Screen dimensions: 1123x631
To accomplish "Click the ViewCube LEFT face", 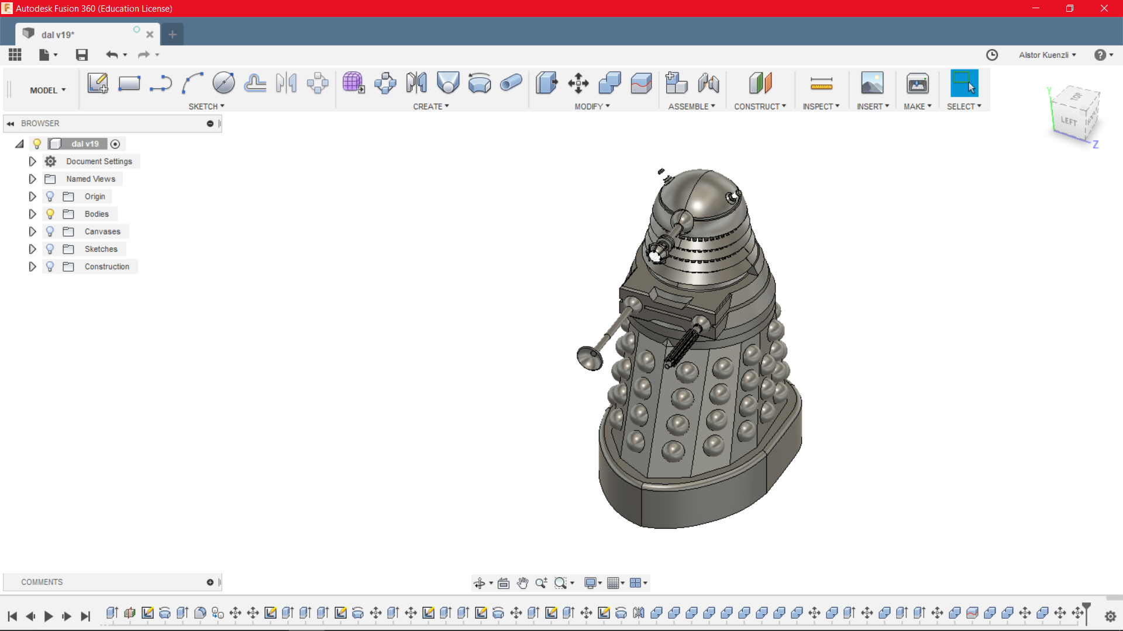I will click(1069, 121).
